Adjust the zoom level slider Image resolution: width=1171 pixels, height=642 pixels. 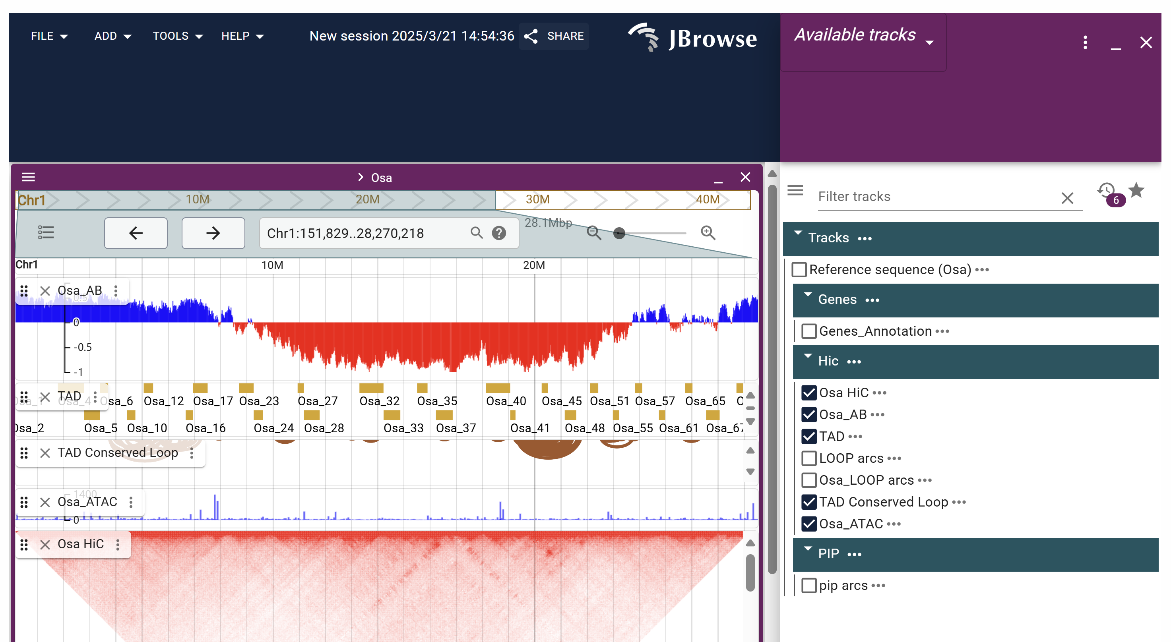point(620,233)
